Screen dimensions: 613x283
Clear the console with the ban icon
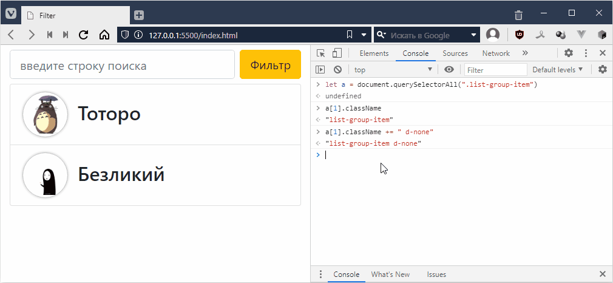337,70
